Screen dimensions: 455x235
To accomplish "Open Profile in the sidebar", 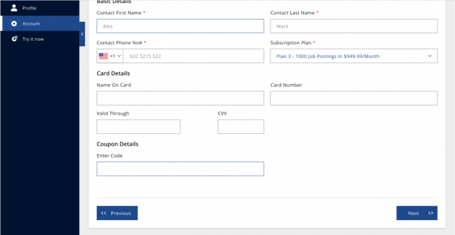I will click(40, 8).
